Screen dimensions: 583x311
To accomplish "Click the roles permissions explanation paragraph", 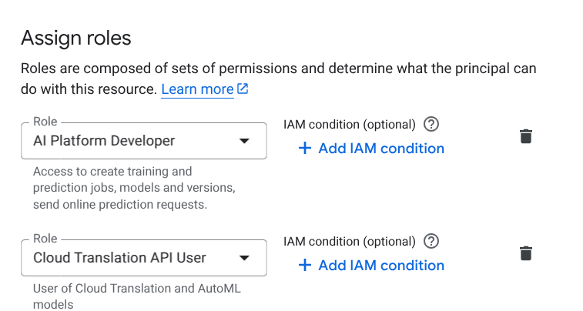I will [279, 79].
